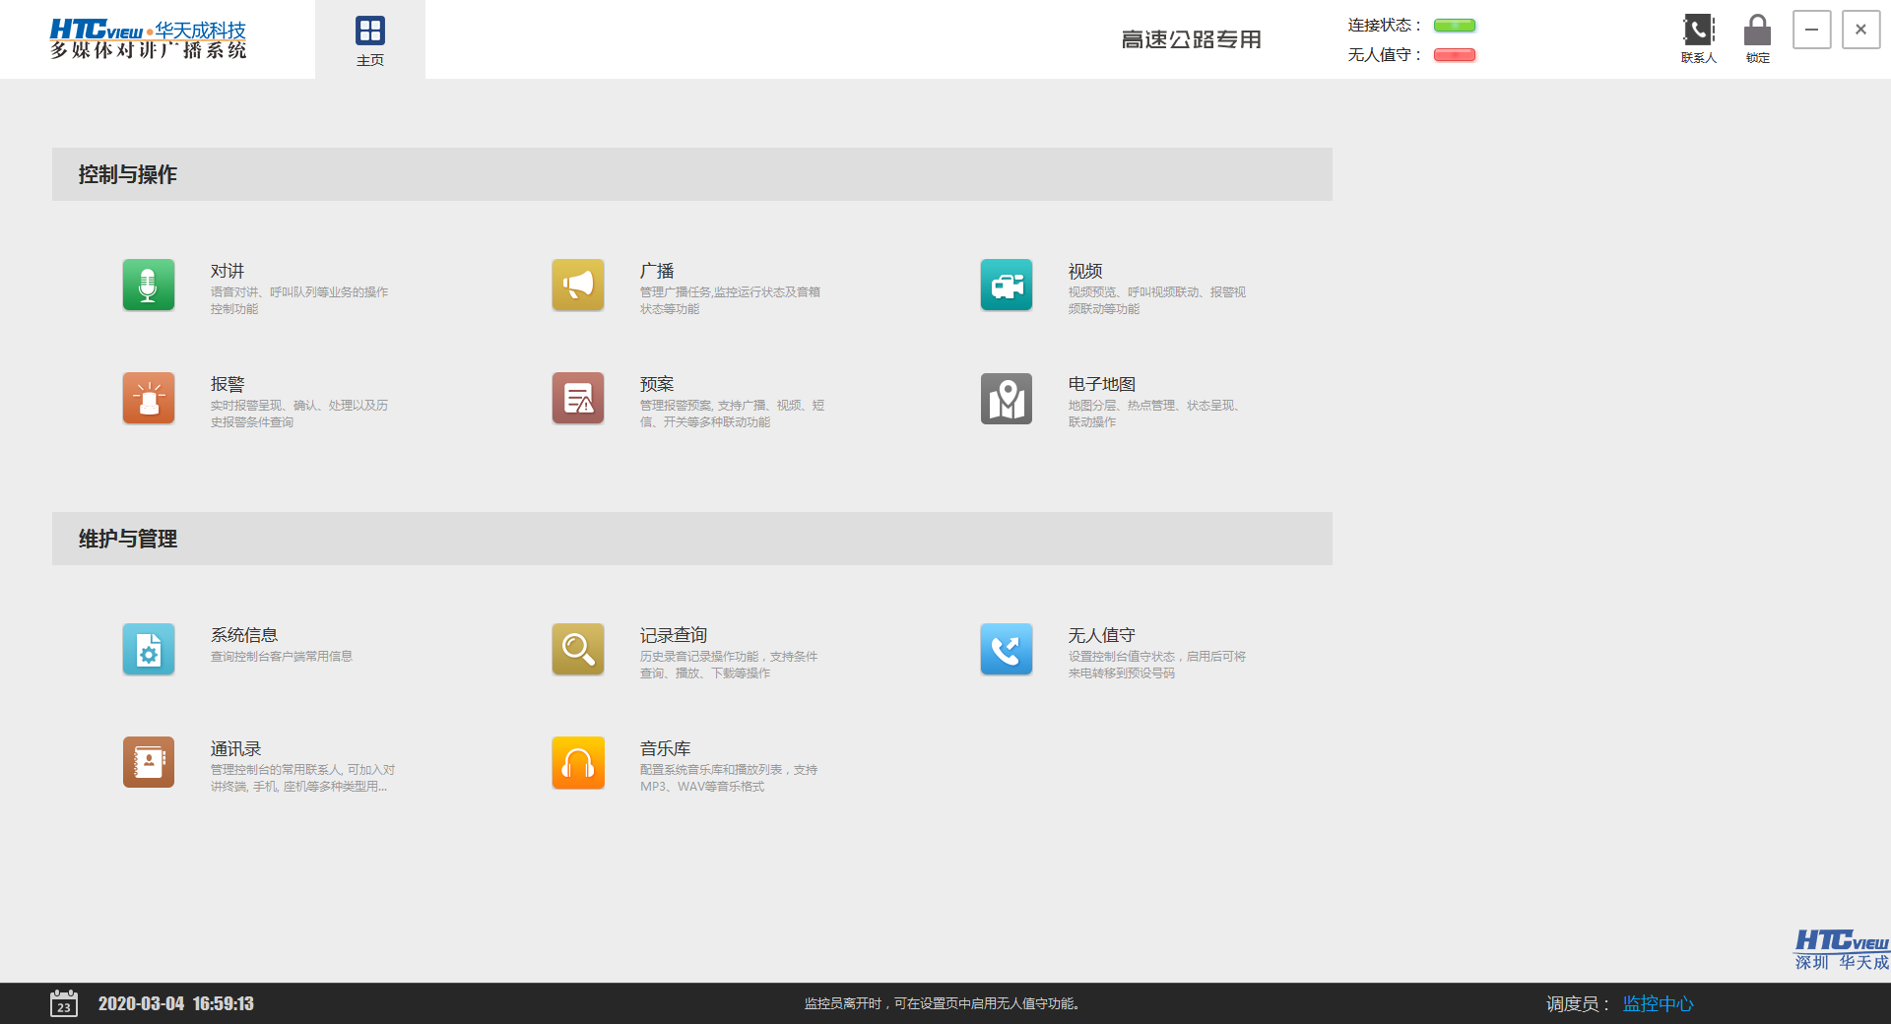This screenshot has width=1891, height=1024.
Task: Click the red unattended (无人值守) status indicator
Action: [1455, 55]
